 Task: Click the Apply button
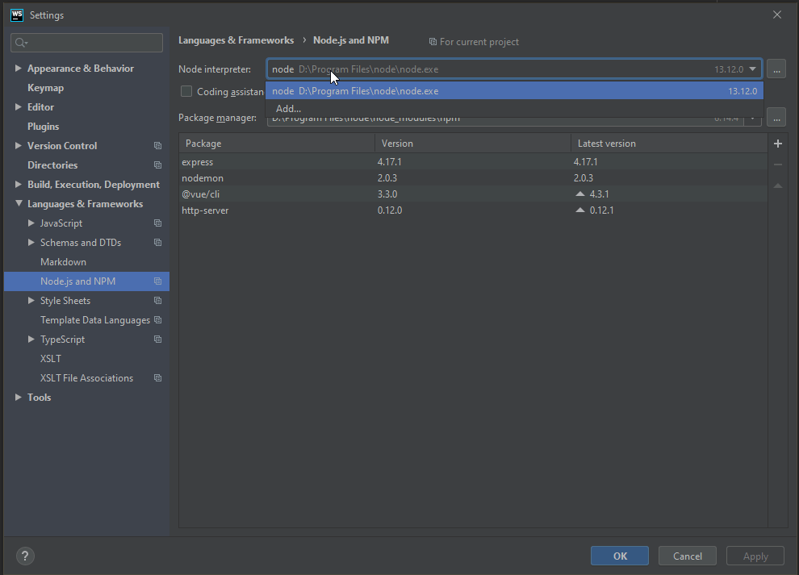coord(755,556)
